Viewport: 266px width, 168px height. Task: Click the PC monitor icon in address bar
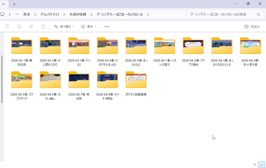[2, 14]
